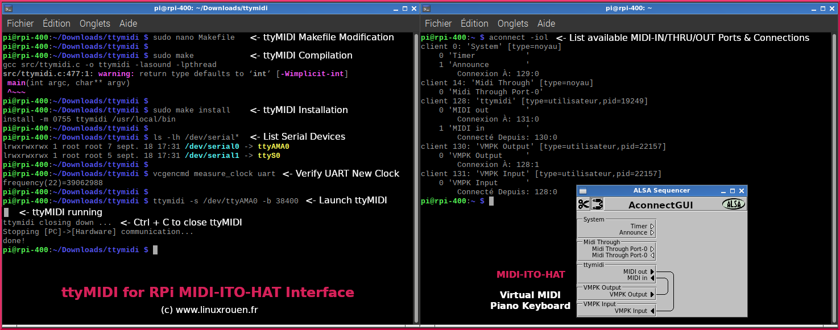Click the 'ttymidi closing down ...' output line
Viewport: 840px width, 330px height.
tap(57, 223)
